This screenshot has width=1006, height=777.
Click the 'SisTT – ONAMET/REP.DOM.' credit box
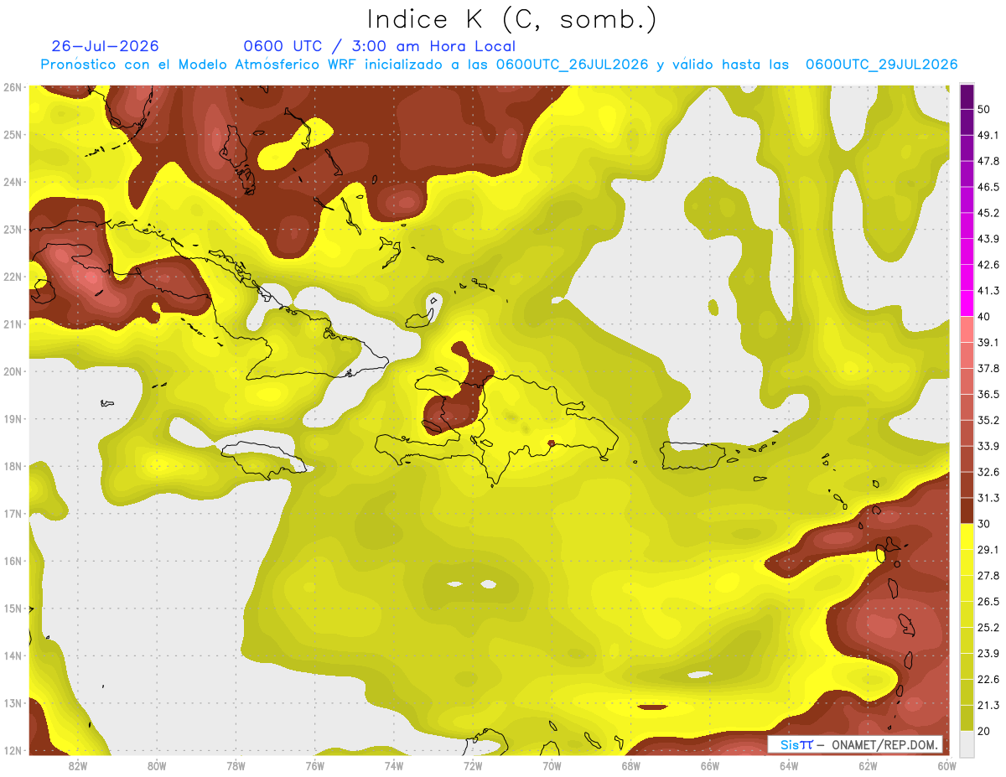pyautogui.click(x=855, y=744)
